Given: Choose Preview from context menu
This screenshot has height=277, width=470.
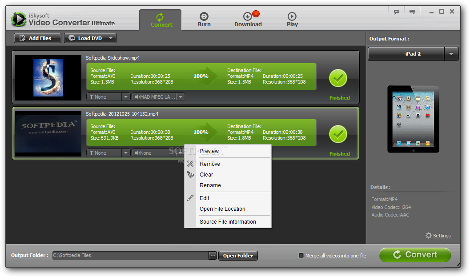Looking at the screenshot, I should point(209,151).
